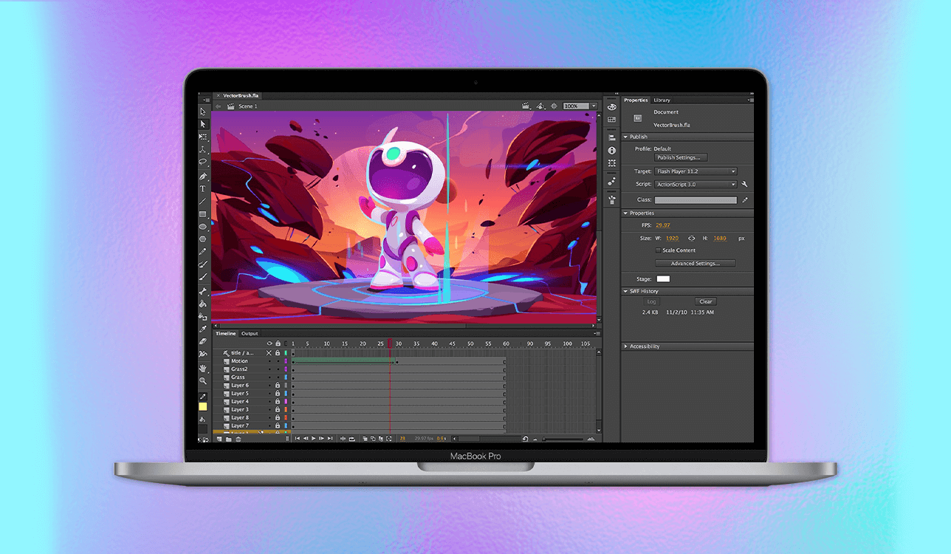Toggle visibility dot of Motion layer
This screenshot has width=951, height=554.
pos(269,361)
